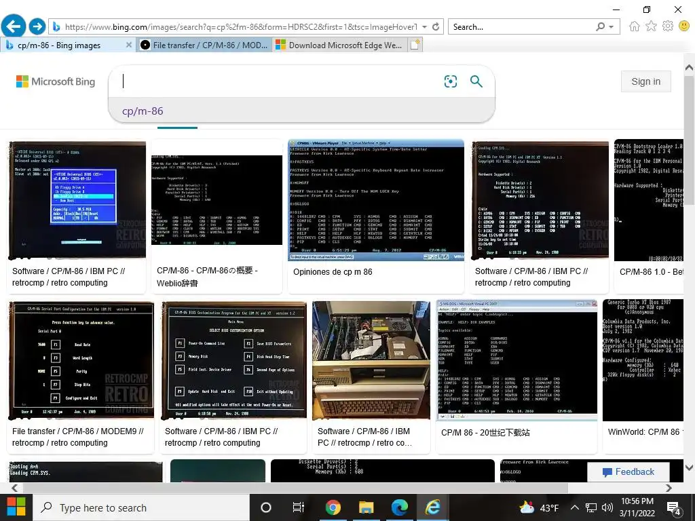Open the Weblio CP/M-86 image thumbnail
Screen dimensions: 695x521
pos(217,200)
